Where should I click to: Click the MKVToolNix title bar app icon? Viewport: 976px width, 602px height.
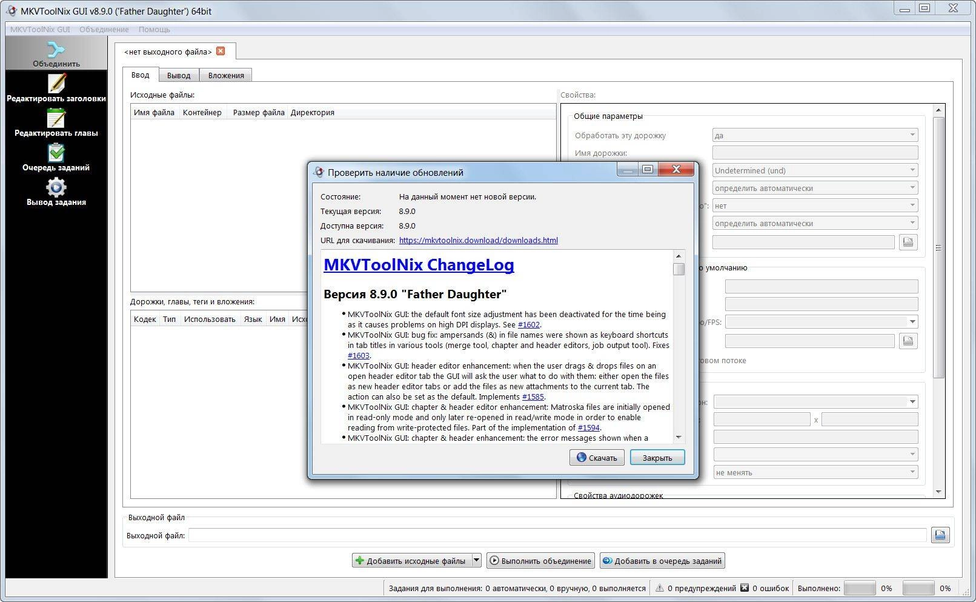[x=11, y=10]
